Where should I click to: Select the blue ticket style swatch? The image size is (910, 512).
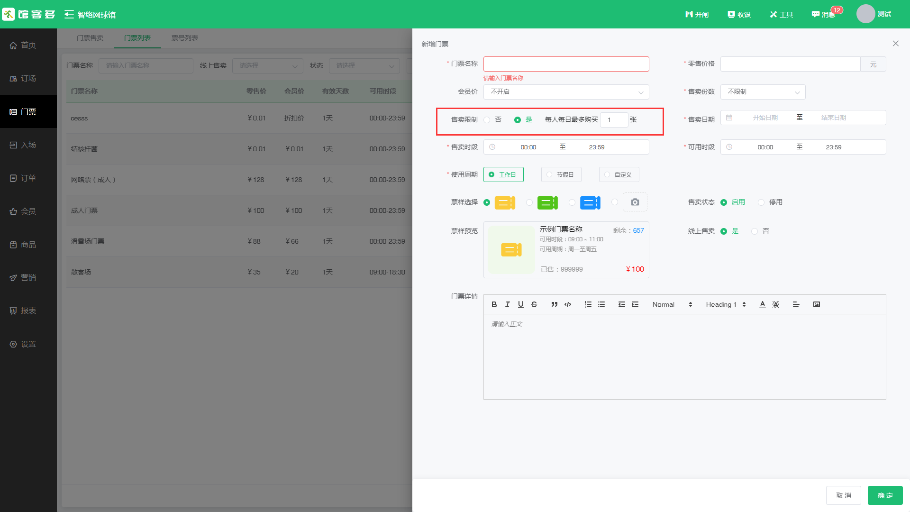(590, 203)
